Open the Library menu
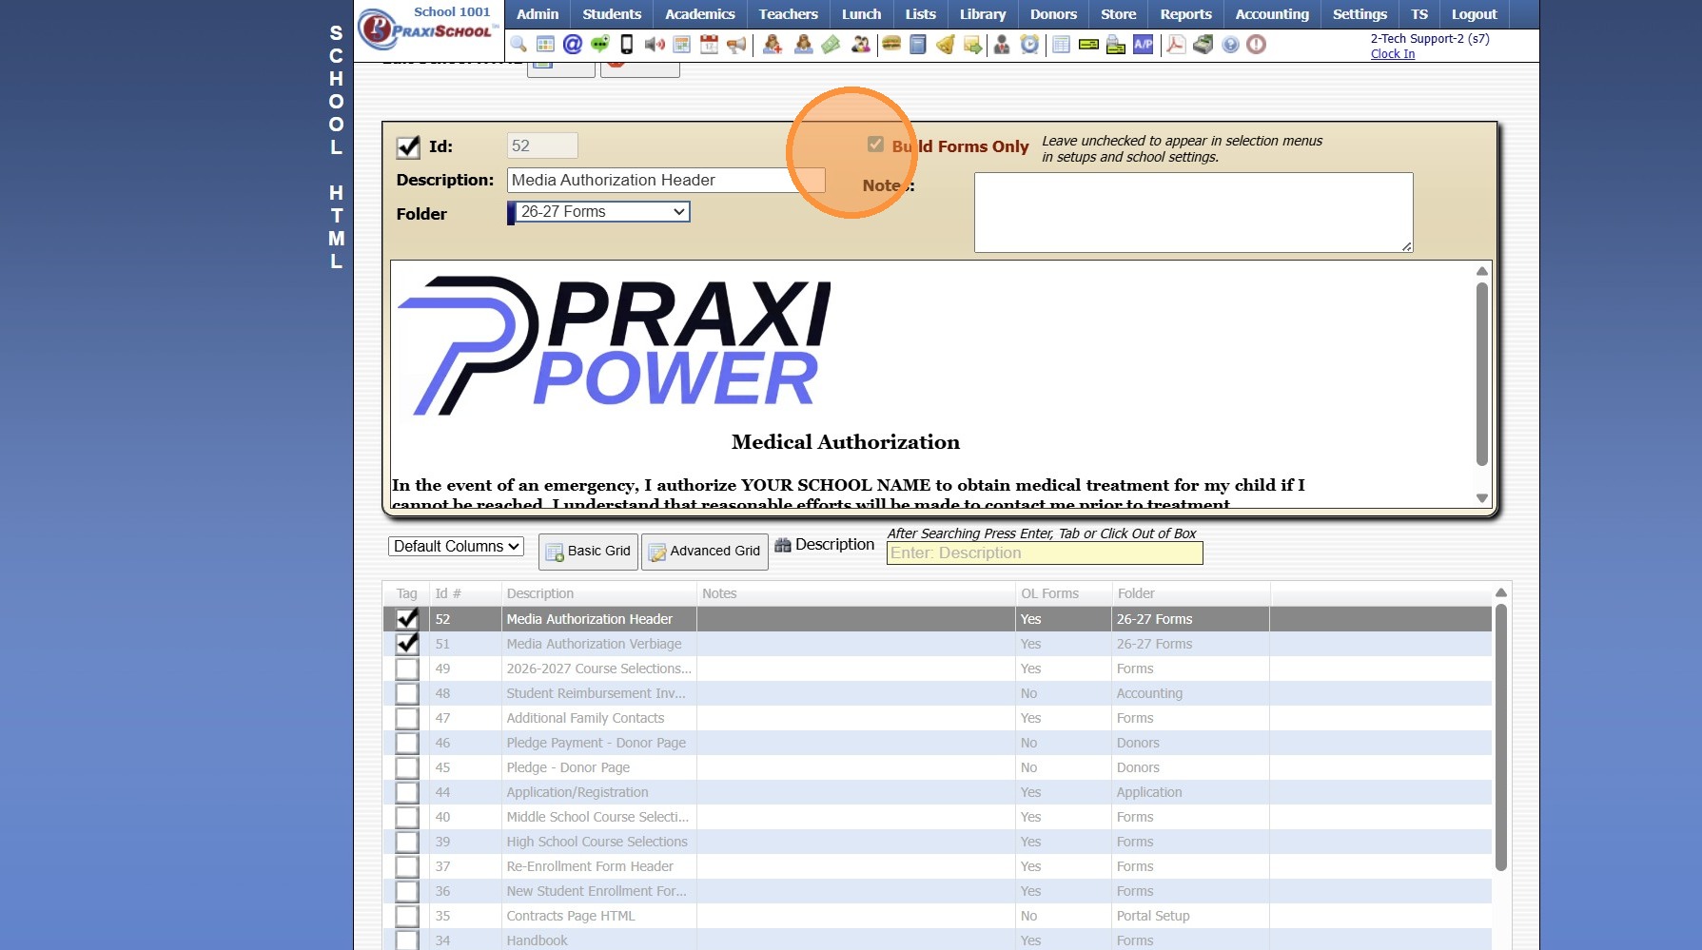 983,14
